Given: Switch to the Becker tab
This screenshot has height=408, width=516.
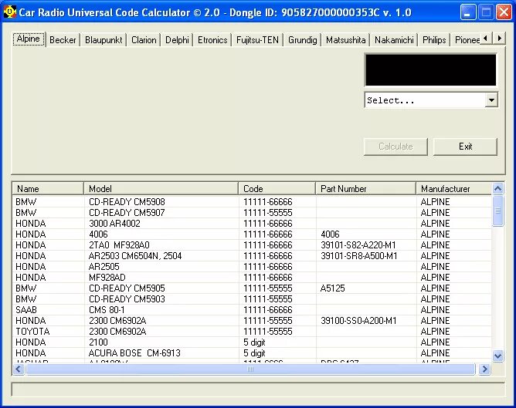Looking at the screenshot, I should [x=63, y=40].
